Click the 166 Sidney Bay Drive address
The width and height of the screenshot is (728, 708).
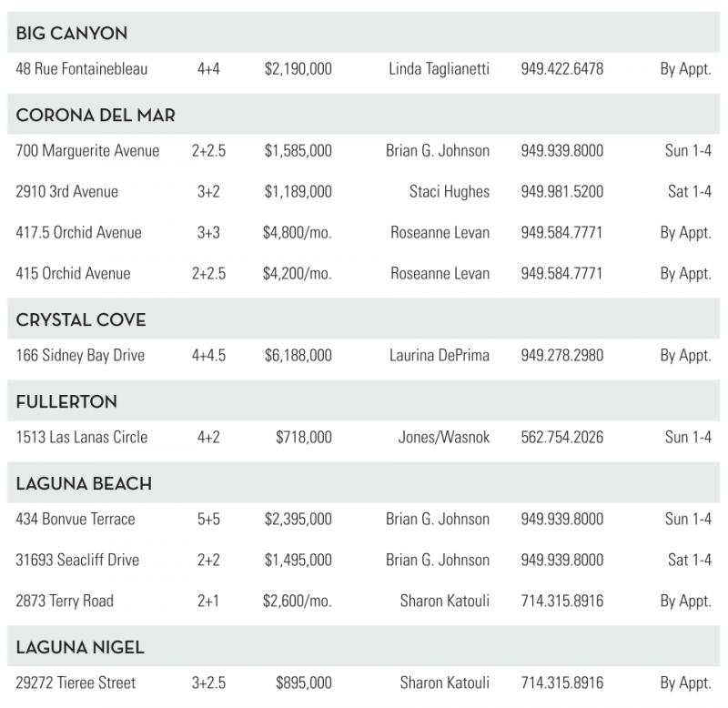pyautogui.click(x=81, y=356)
